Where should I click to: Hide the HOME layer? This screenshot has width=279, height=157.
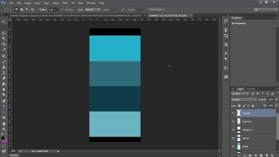(233, 147)
